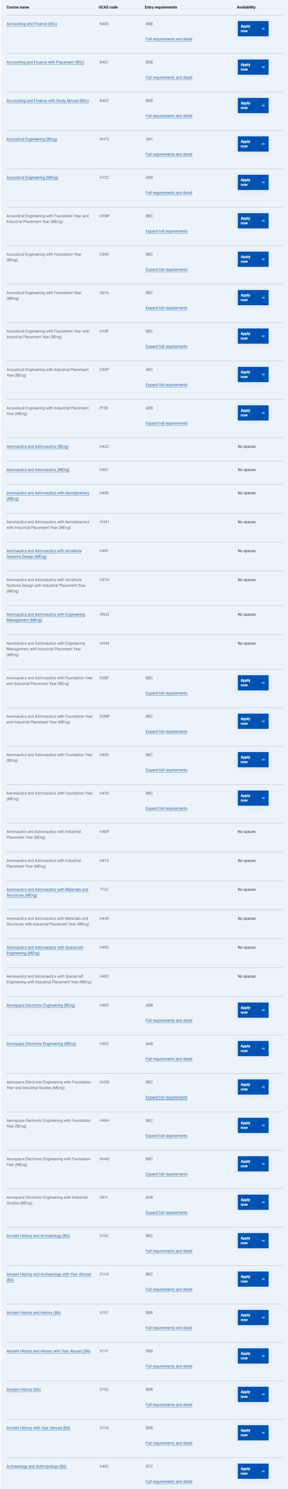The height and width of the screenshot is (1489, 288).
Task: Apply now for course code V1V1
Action: point(253,1355)
